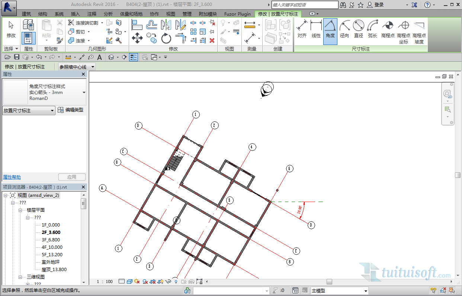The width and height of the screenshot is (462, 296).
Task: Click the red Delete X icon
Action: click(x=212, y=40)
